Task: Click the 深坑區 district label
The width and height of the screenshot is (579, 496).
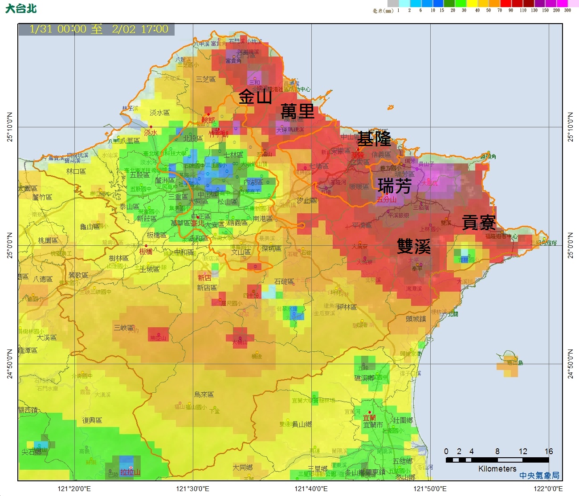Action: click(x=271, y=248)
